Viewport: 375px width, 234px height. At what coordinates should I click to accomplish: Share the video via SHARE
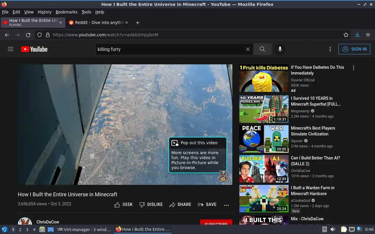point(180,204)
